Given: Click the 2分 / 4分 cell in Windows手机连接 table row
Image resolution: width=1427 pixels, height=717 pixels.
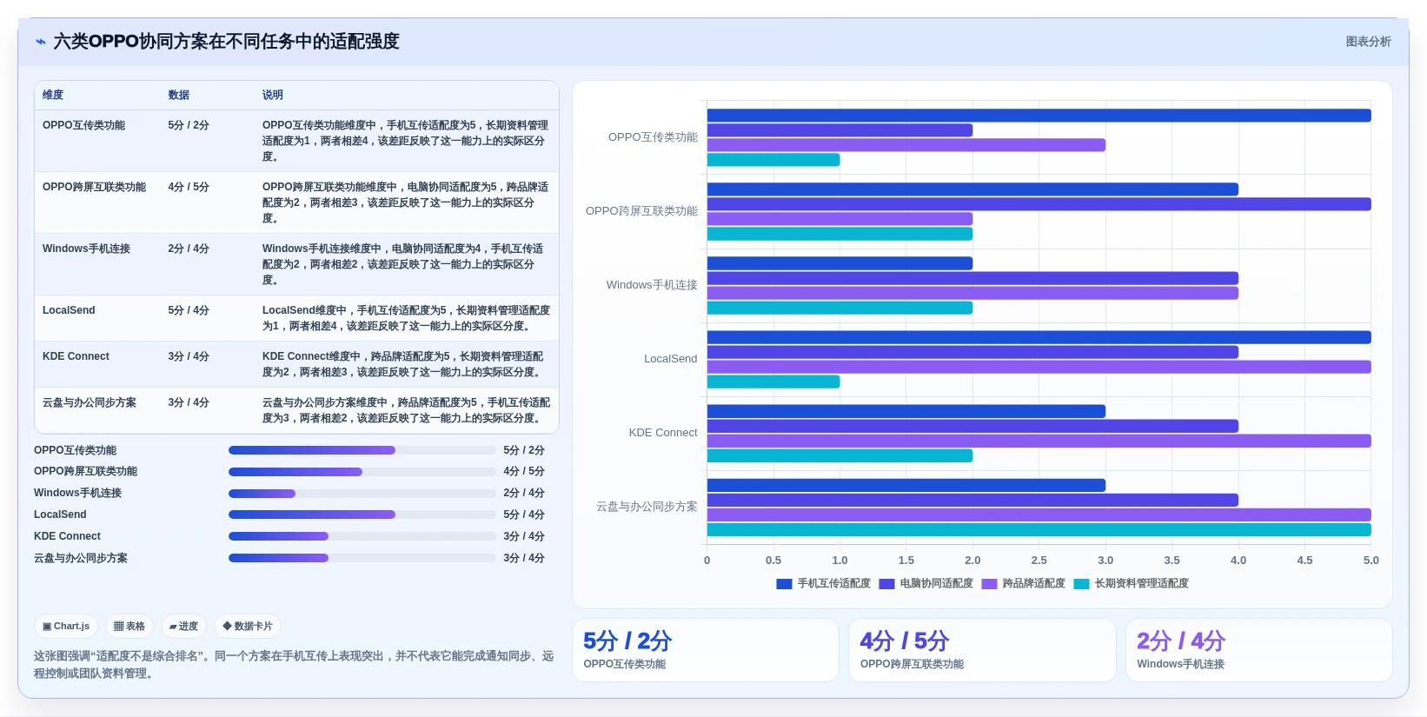Looking at the screenshot, I should [x=189, y=249].
